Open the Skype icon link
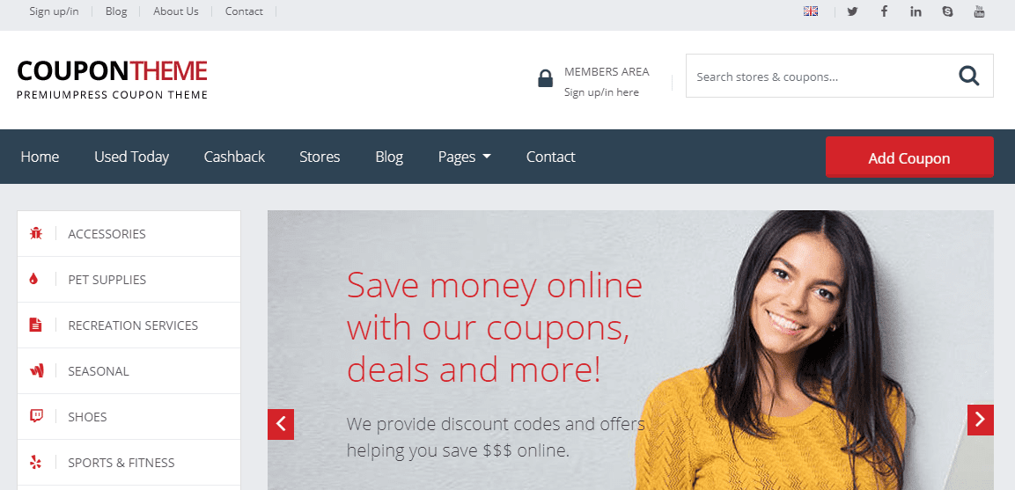Viewport: 1015px width, 490px height. coord(948,11)
